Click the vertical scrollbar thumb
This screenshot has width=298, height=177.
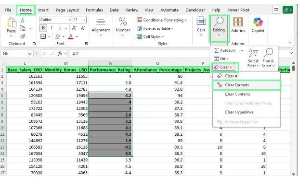click(x=294, y=68)
